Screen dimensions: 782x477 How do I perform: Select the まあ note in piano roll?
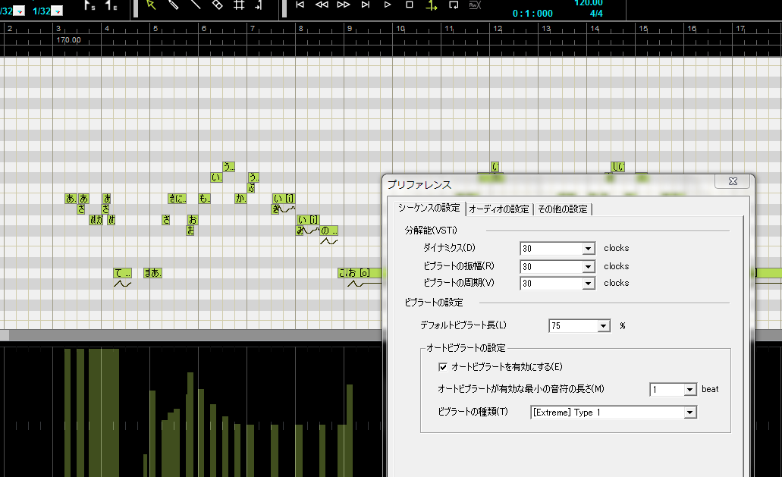pyautogui.click(x=152, y=273)
